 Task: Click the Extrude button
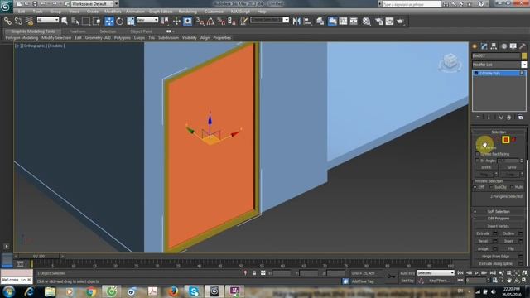pos(483,233)
